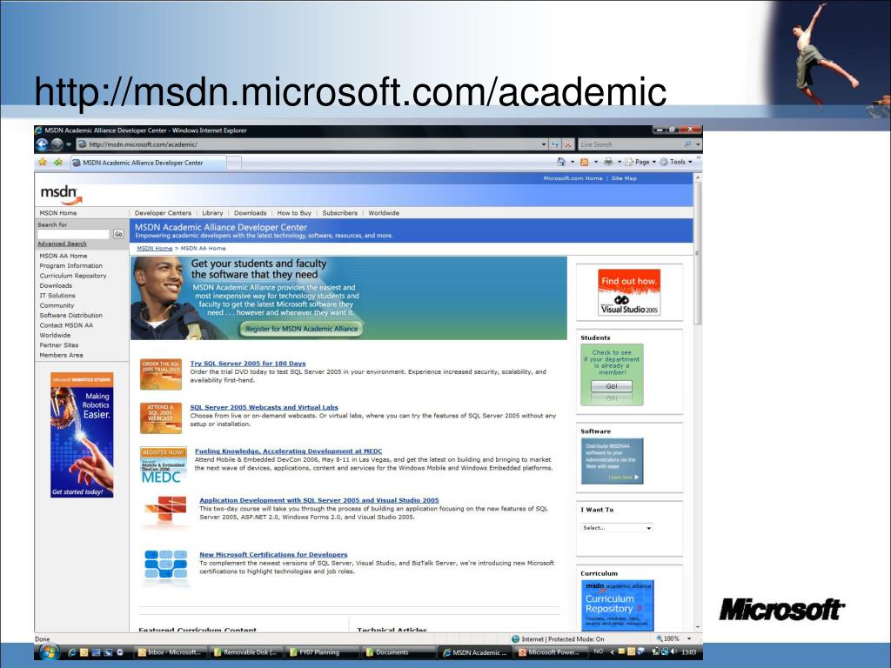Click the Add to Favorites icon
Viewport: 891px width, 668px height.
(58, 163)
